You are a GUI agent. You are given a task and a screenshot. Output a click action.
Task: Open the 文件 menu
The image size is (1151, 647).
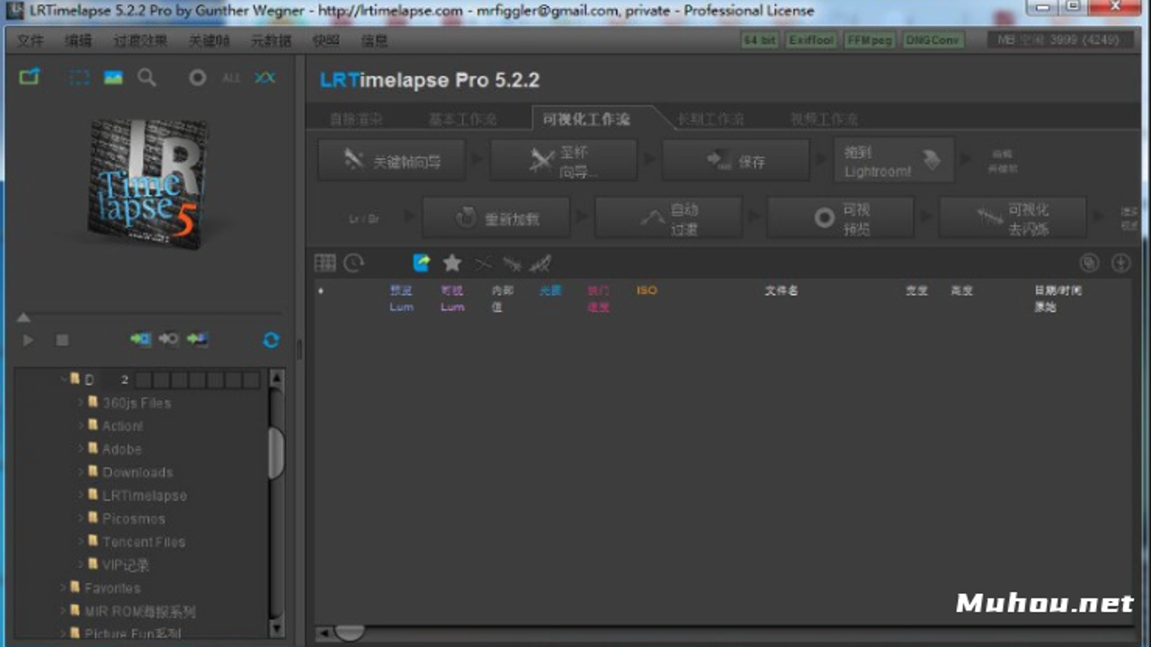tap(31, 40)
